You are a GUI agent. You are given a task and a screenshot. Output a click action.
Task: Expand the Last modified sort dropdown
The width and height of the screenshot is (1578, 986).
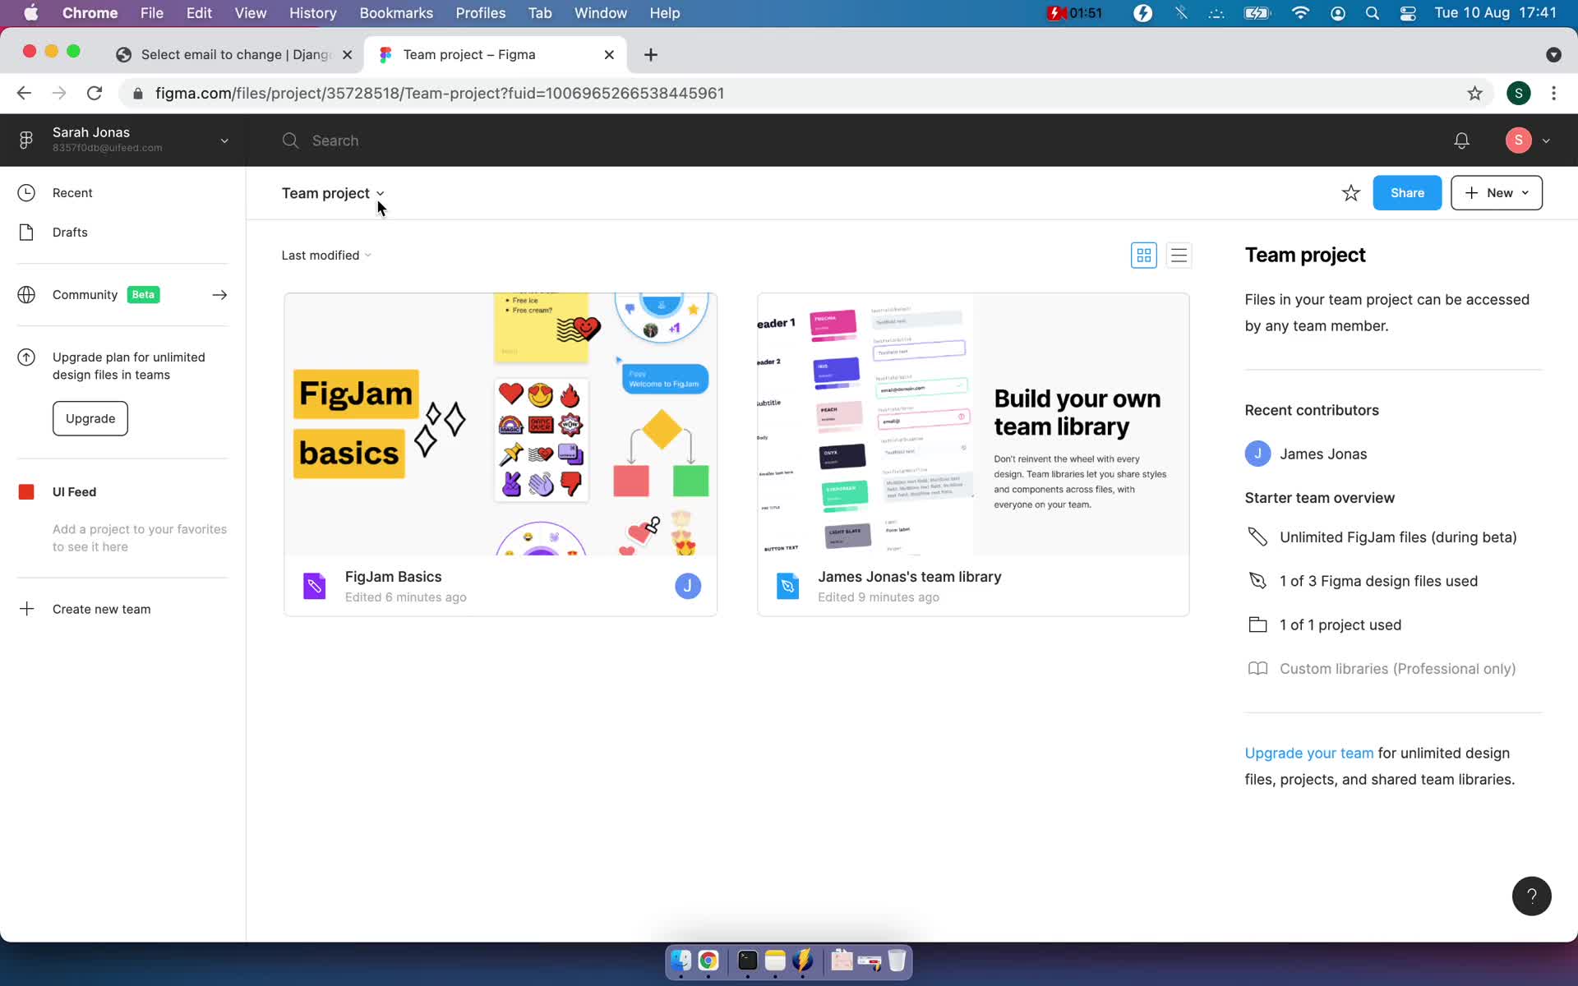326,255
